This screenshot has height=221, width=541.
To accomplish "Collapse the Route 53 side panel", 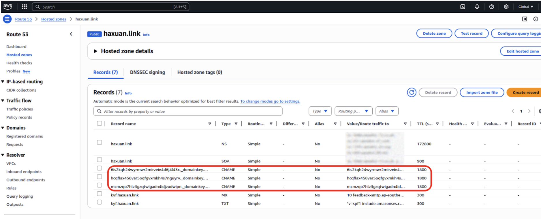I will (71, 34).
